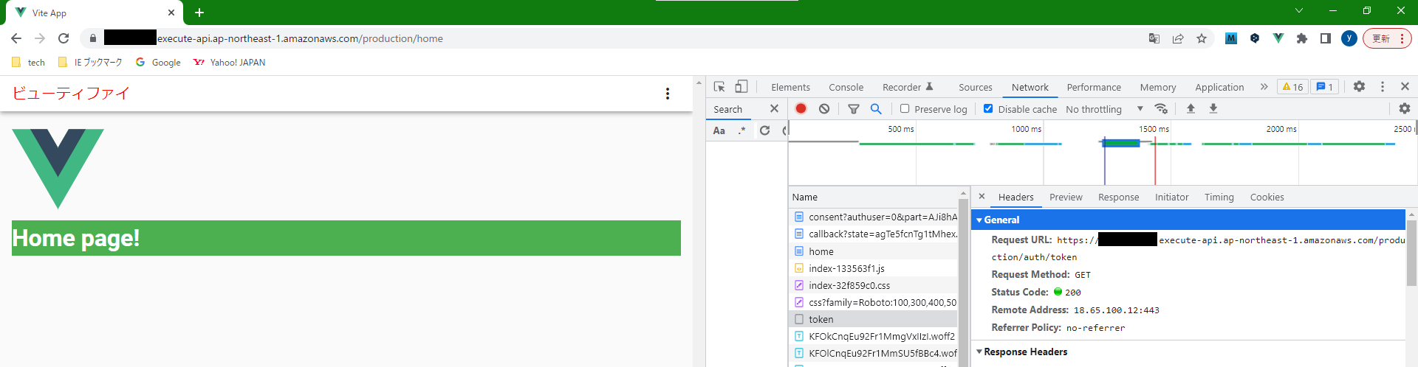Open Application tab

[x=1219, y=87]
